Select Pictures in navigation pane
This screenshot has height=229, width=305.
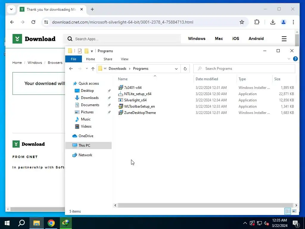[x=87, y=112]
